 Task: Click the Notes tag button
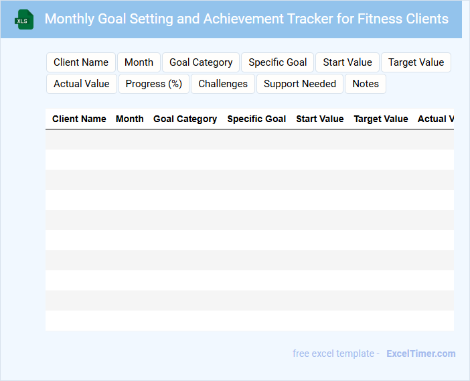366,84
